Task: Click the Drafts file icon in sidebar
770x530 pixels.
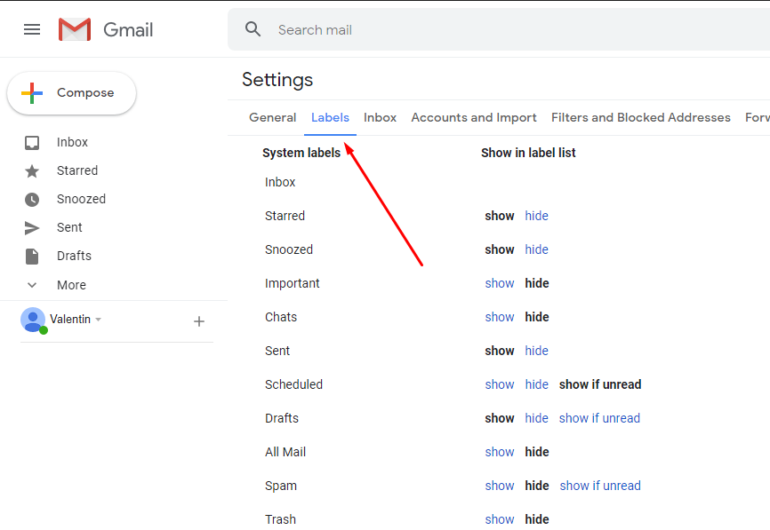Action: [32, 256]
